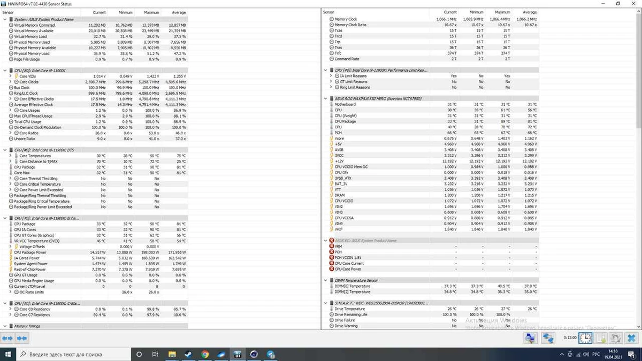Click the voltage icon beside Vcore
Viewport: 642px width, 361px height.
click(x=332, y=139)
